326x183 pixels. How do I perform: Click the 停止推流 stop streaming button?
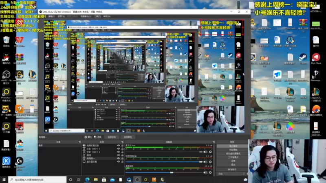point(233,146)
